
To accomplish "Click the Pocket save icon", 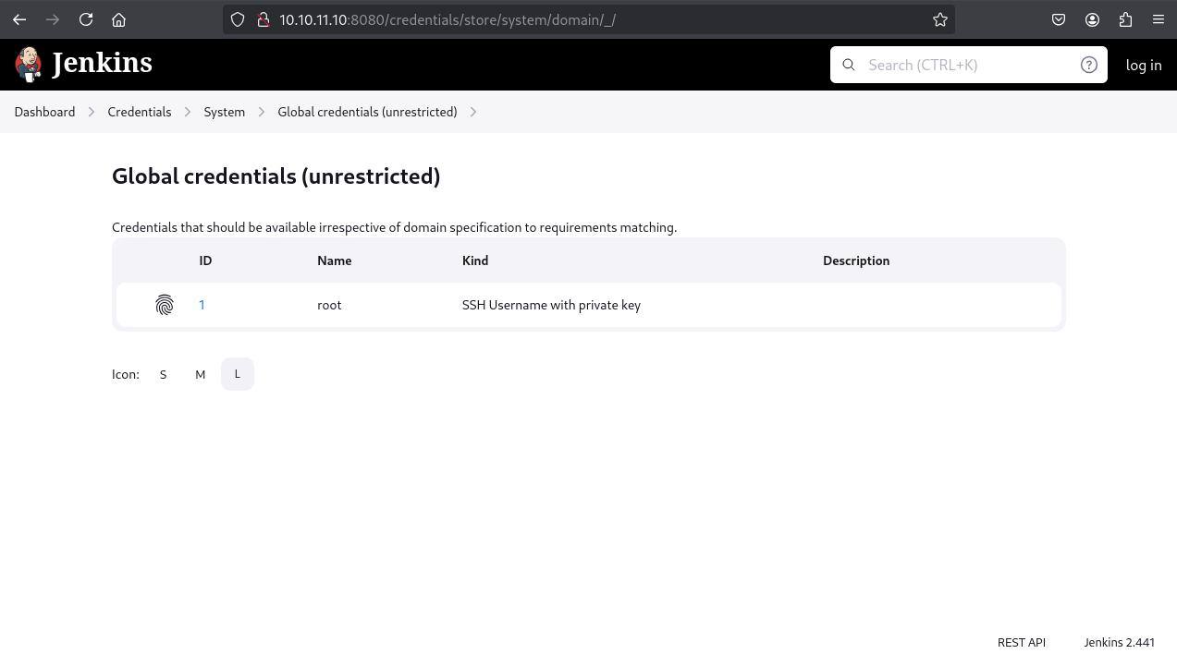I will [x=1059, y=19].
